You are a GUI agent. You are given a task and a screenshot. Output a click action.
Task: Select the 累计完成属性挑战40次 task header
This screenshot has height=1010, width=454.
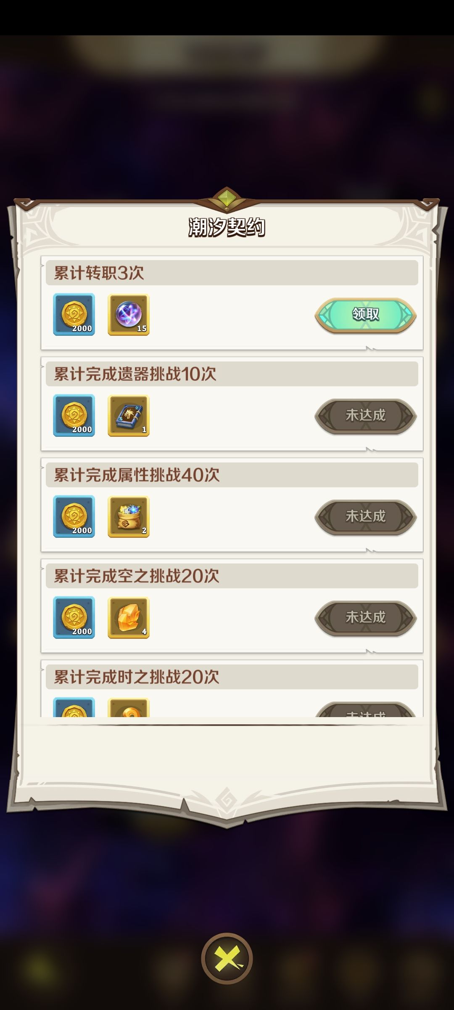tap(232, 475)
